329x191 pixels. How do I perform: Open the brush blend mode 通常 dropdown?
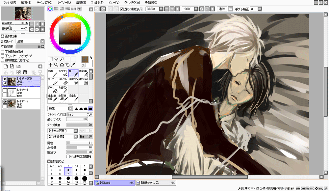(x=70, y=109)
